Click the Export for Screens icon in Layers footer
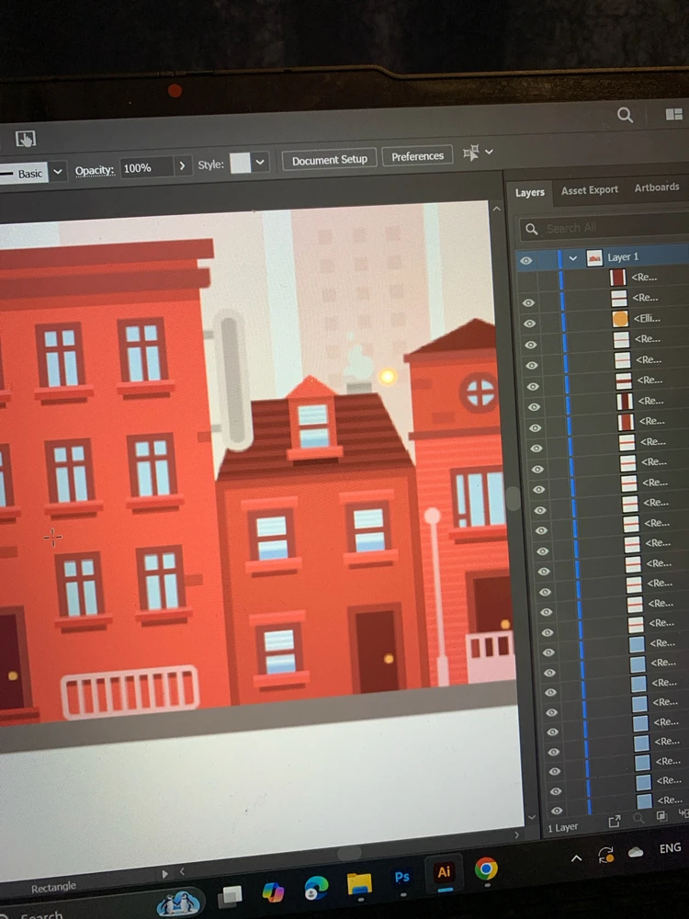 (615, 820)
